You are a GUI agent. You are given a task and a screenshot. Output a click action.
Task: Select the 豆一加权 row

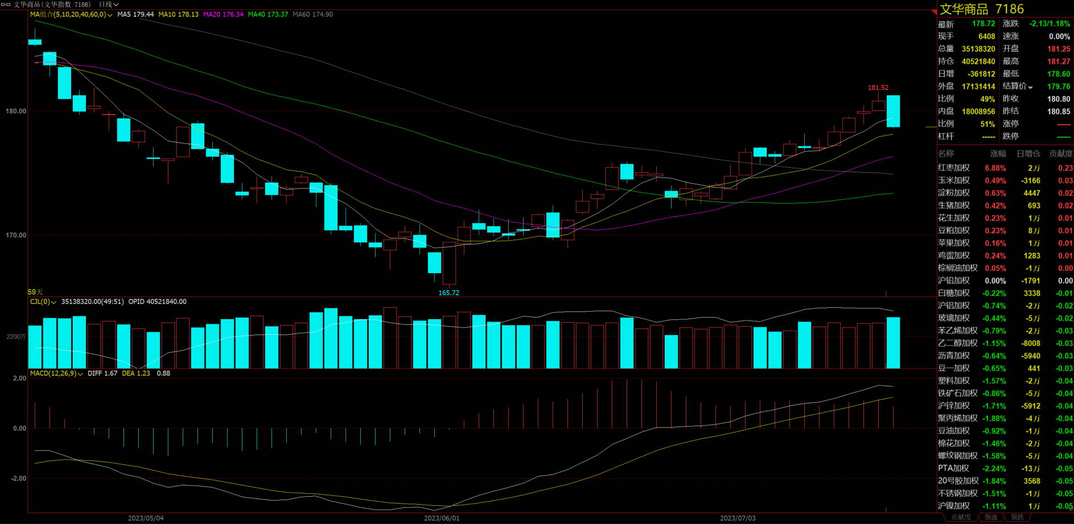point(1005,369)
